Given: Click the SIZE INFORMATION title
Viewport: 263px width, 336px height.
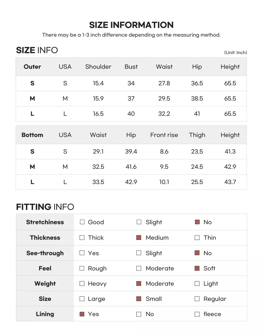Looking at the screenshot, I should coord(131,25).
